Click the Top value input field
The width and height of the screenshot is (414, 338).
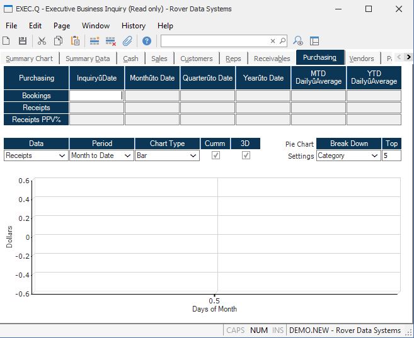pos(391,155)
